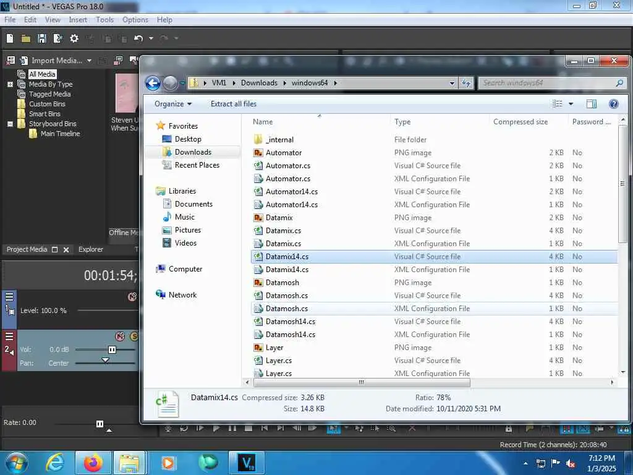
Task: Click the horizontal scrollbar in file list
Action: (362, 382)
